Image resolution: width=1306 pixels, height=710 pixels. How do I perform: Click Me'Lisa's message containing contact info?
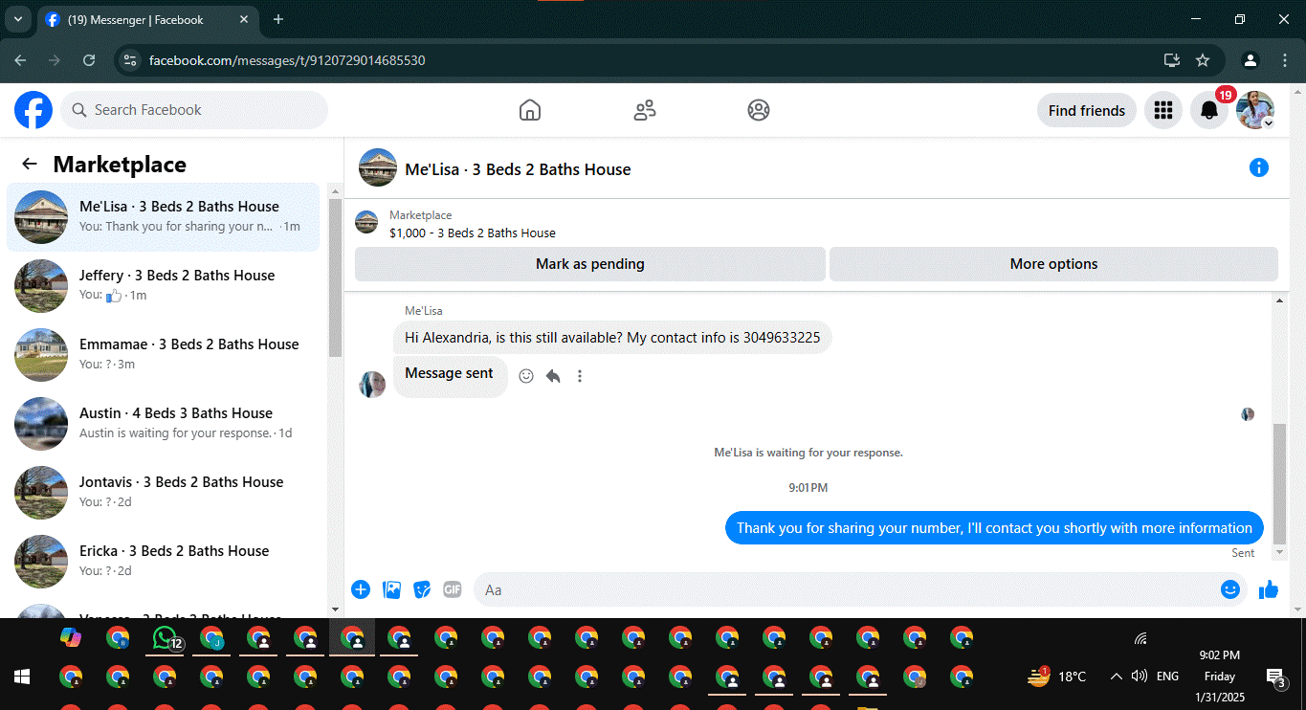coord(612,338)
